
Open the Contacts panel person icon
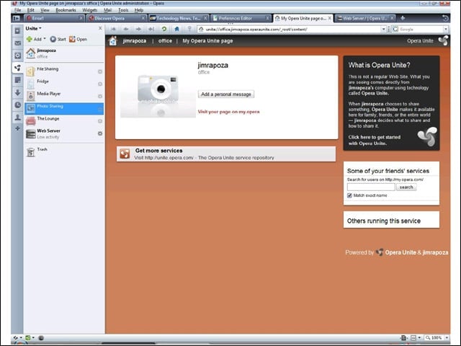[17, 117]
